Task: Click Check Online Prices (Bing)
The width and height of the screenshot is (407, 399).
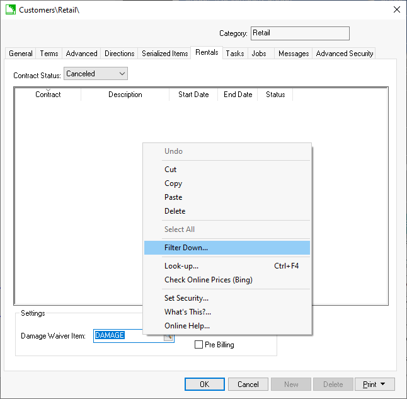Action: [208, 280]
